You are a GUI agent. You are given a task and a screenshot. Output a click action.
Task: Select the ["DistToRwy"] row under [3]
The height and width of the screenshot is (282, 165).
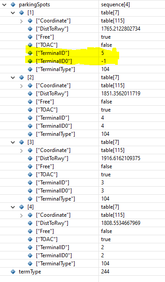click(83, 158)
